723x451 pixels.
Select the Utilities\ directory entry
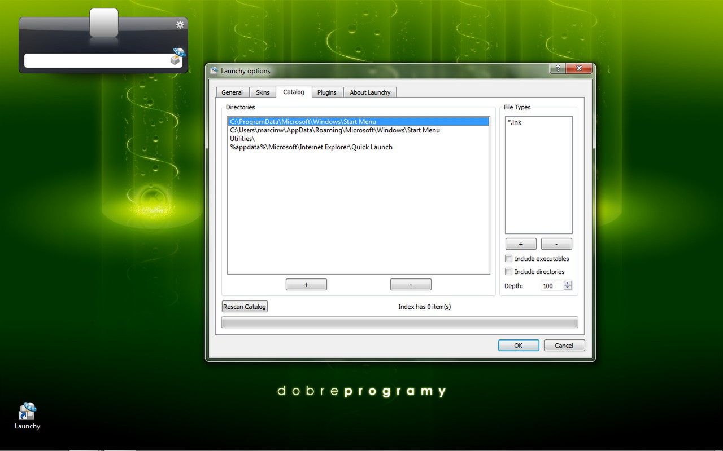coord(359,139)
